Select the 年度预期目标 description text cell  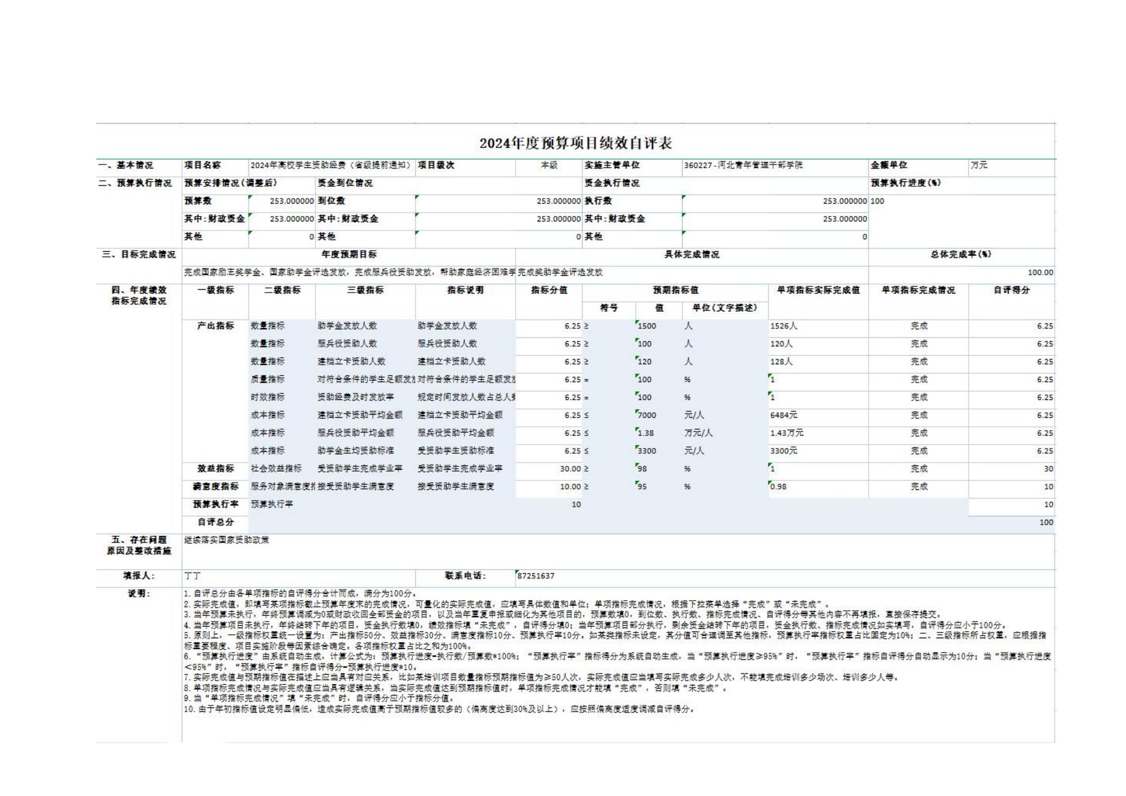348,272
